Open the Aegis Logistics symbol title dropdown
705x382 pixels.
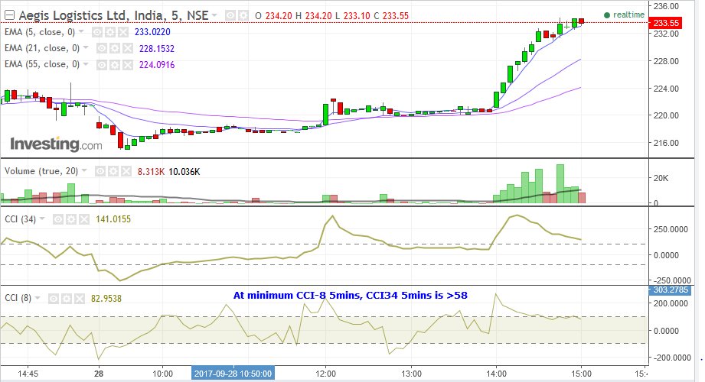coord(214,16)
